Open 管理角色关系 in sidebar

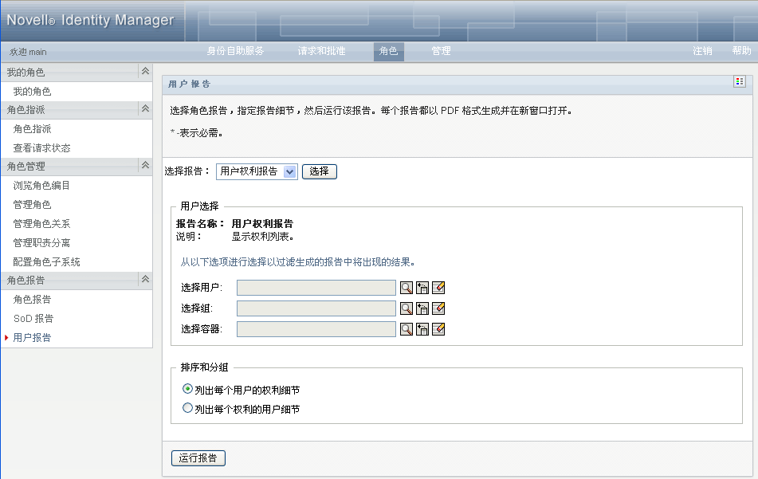pos(41,224)
